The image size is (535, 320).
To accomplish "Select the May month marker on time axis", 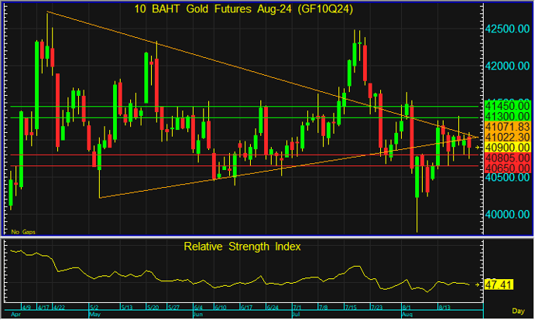I will pyautogui.click(x=95, y=315).
